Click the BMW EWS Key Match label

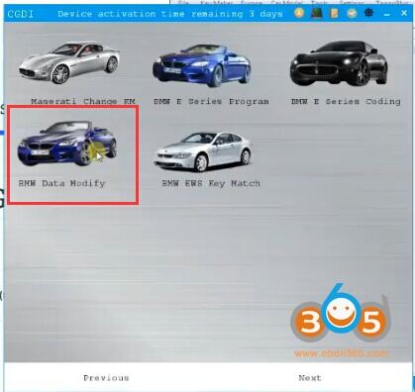click(x=211, y=183)
